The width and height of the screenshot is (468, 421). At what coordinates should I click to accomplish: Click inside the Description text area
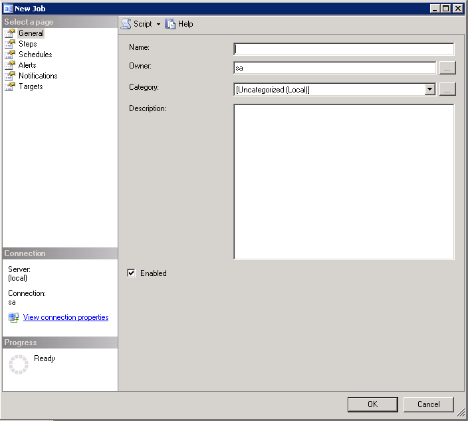tap(344, 182)
